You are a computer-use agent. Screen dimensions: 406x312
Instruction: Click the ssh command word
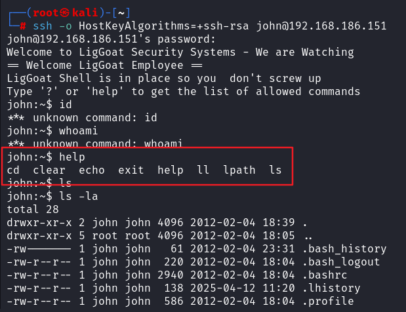click(x=43, y=26)
